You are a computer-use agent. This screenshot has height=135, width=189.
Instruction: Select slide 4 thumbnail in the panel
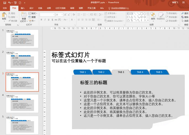(x=22, y=104)
